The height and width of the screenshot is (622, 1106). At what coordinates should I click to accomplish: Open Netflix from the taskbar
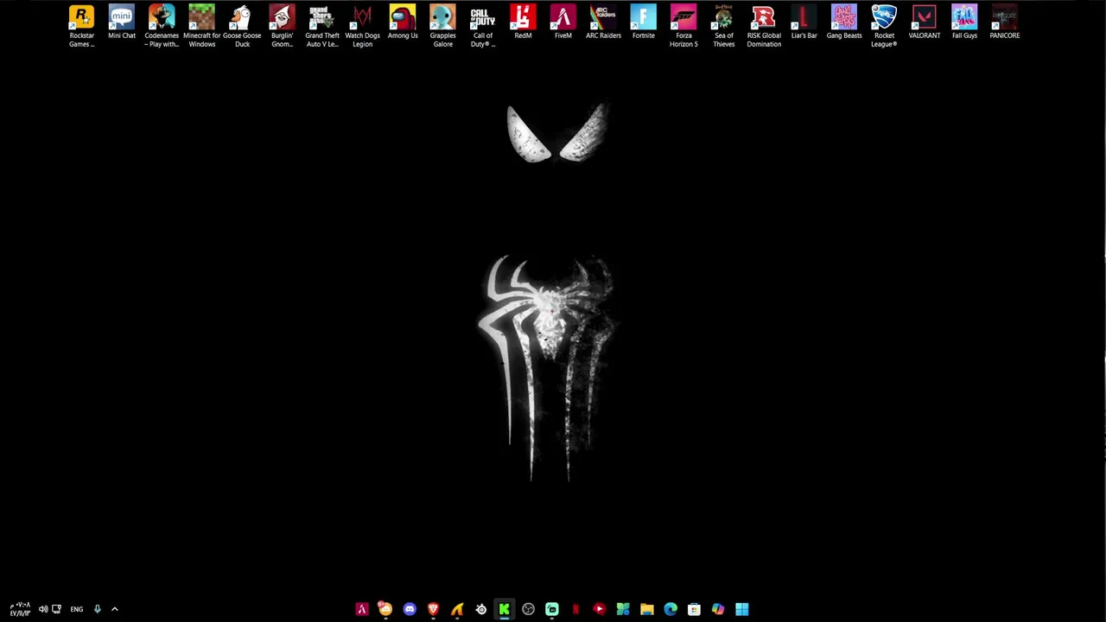[575, 609]
